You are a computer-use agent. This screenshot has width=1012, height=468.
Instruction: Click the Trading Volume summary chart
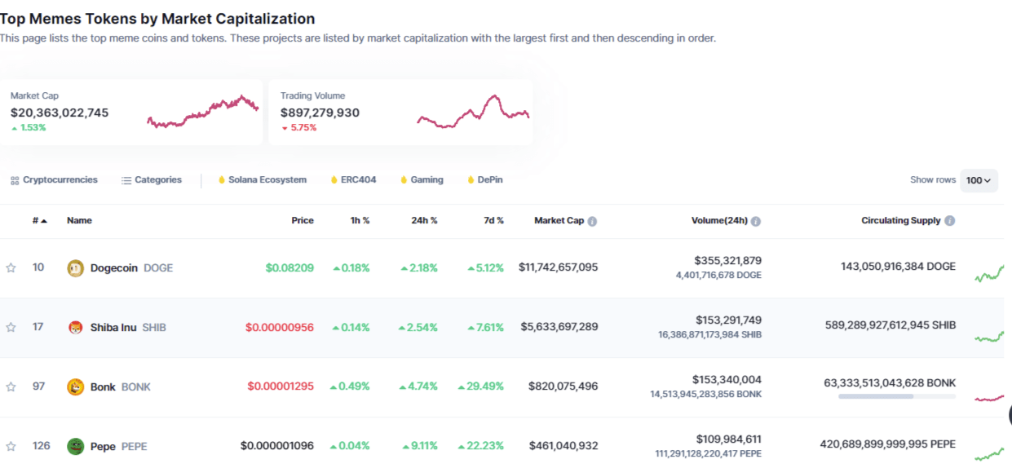point(474,113)
